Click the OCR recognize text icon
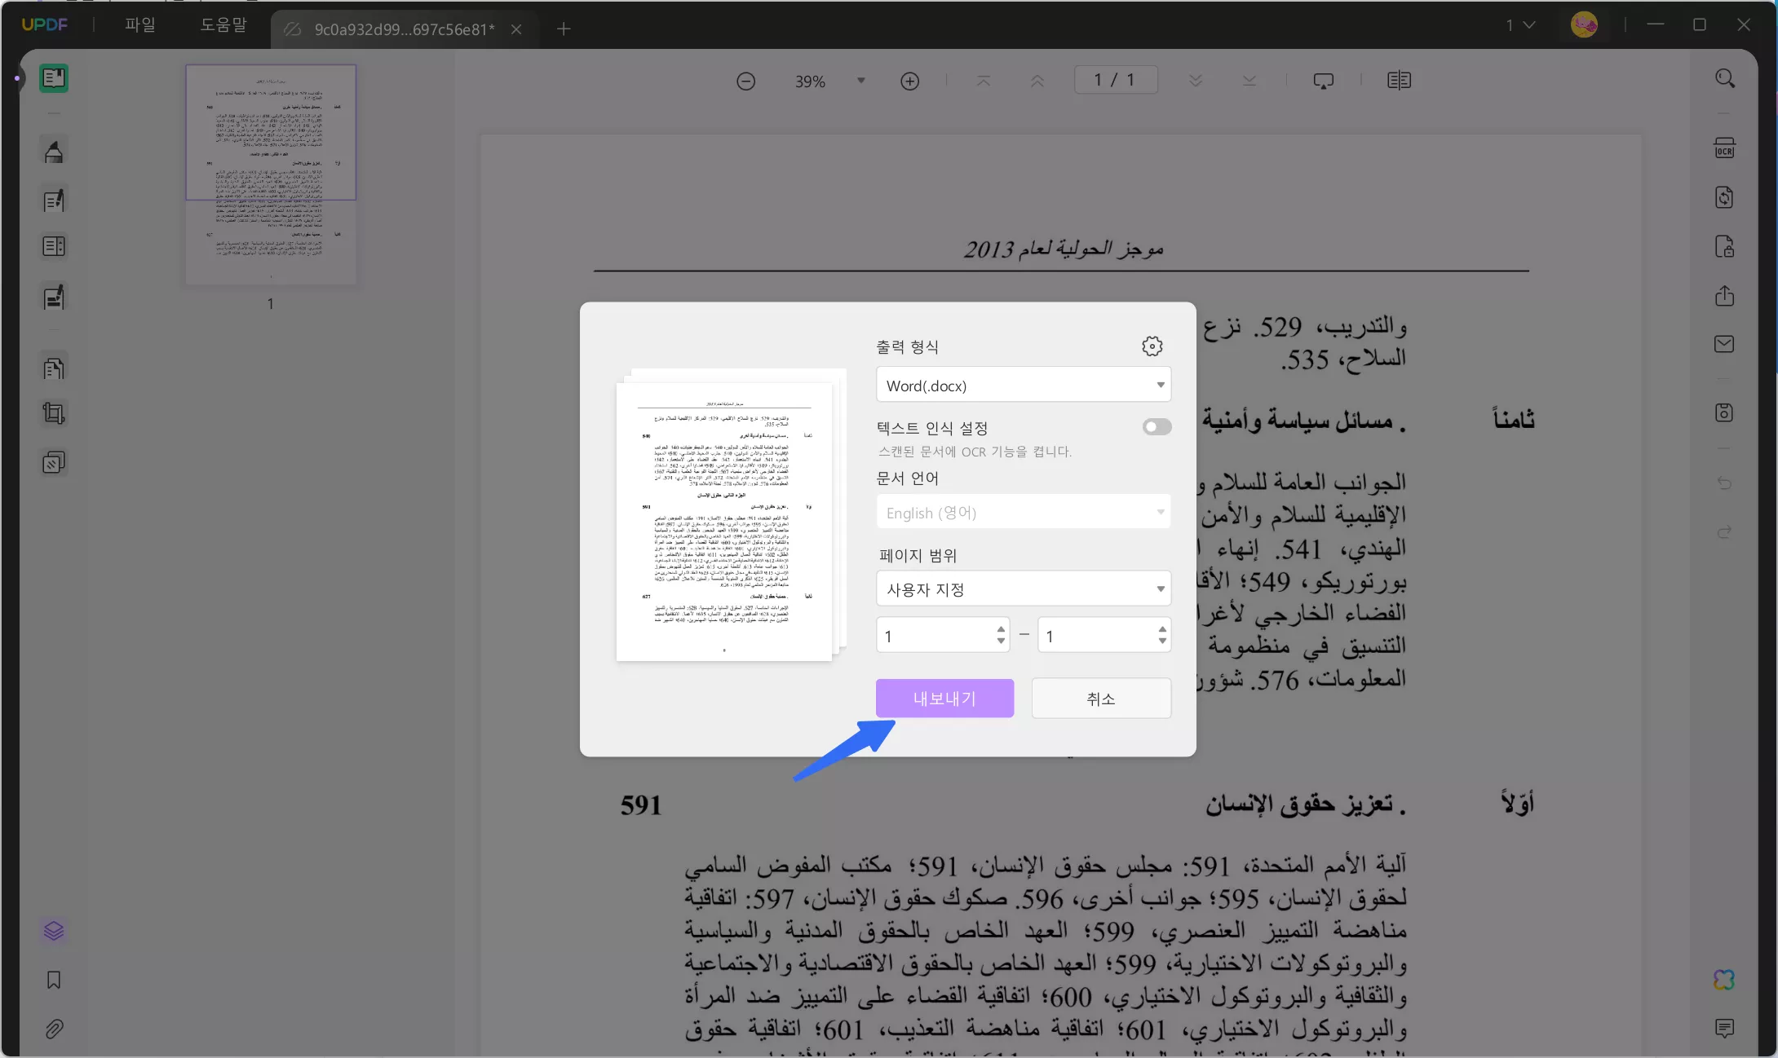Screen dimensions: 1778x1058 (1724, 148)
